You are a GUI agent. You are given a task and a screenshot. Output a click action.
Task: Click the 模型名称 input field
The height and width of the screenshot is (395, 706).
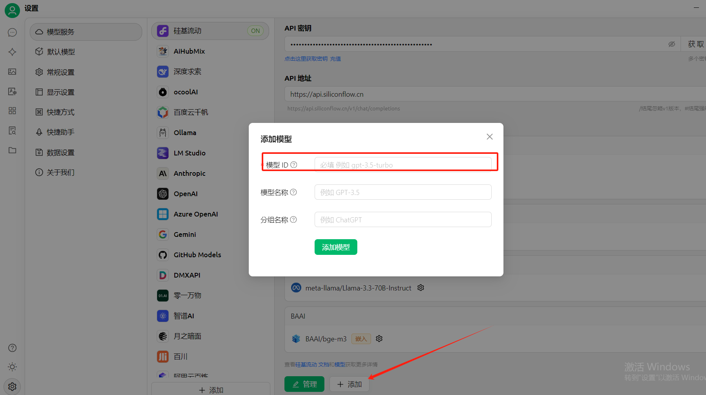coord(403,192)
